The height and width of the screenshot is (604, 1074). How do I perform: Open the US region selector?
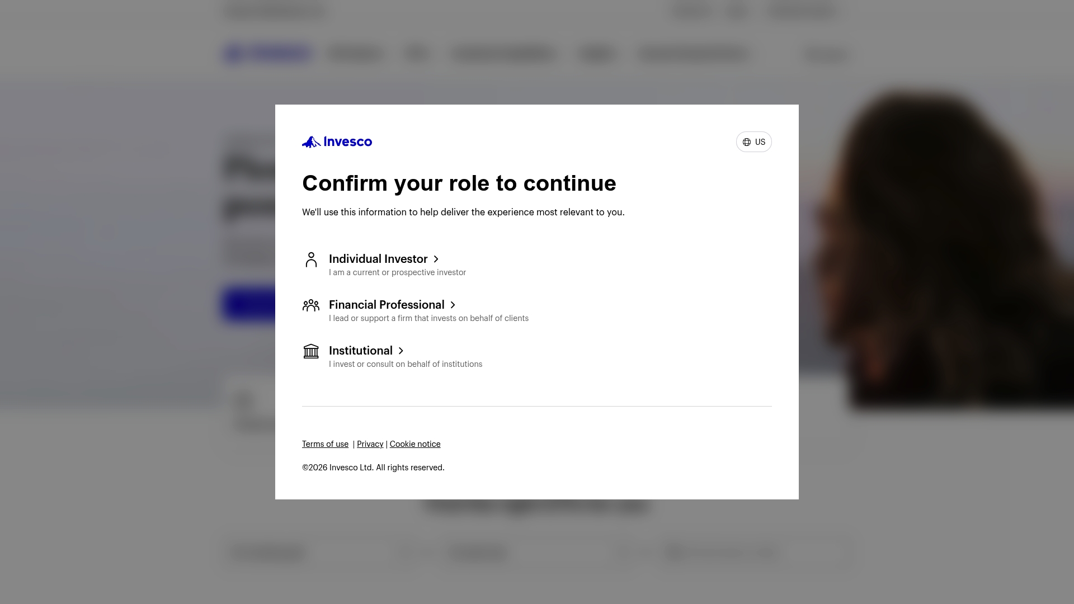(753, 141)
